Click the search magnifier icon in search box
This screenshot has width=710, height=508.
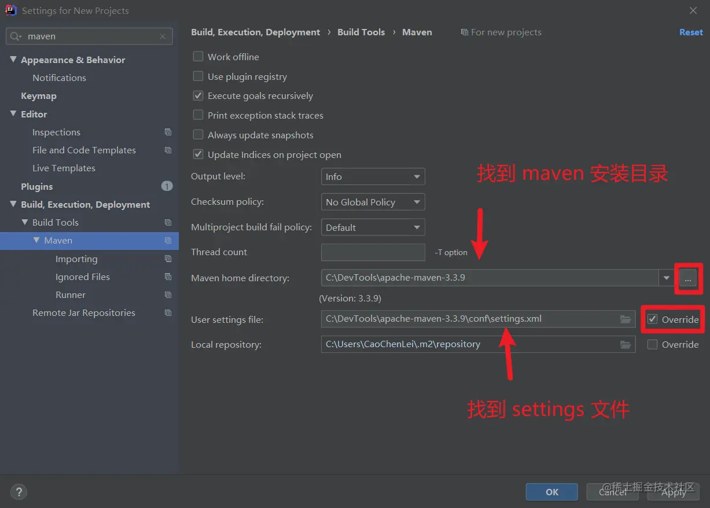coord(16,36)
